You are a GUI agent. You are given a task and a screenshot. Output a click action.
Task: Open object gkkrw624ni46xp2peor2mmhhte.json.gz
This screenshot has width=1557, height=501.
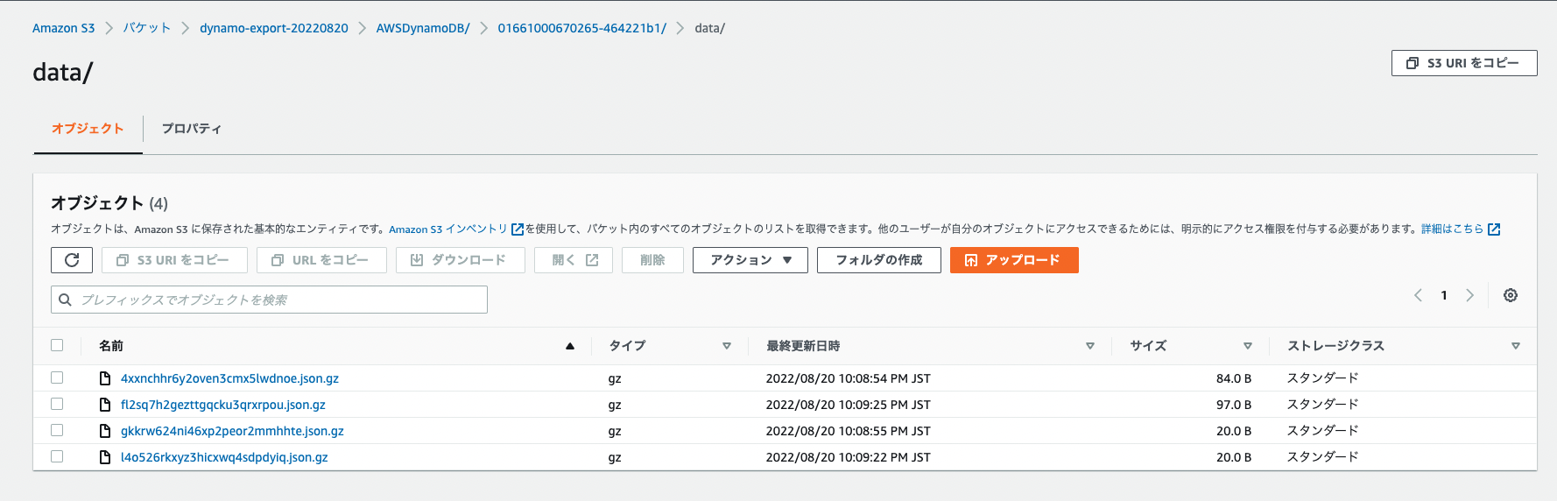[232, 431]
